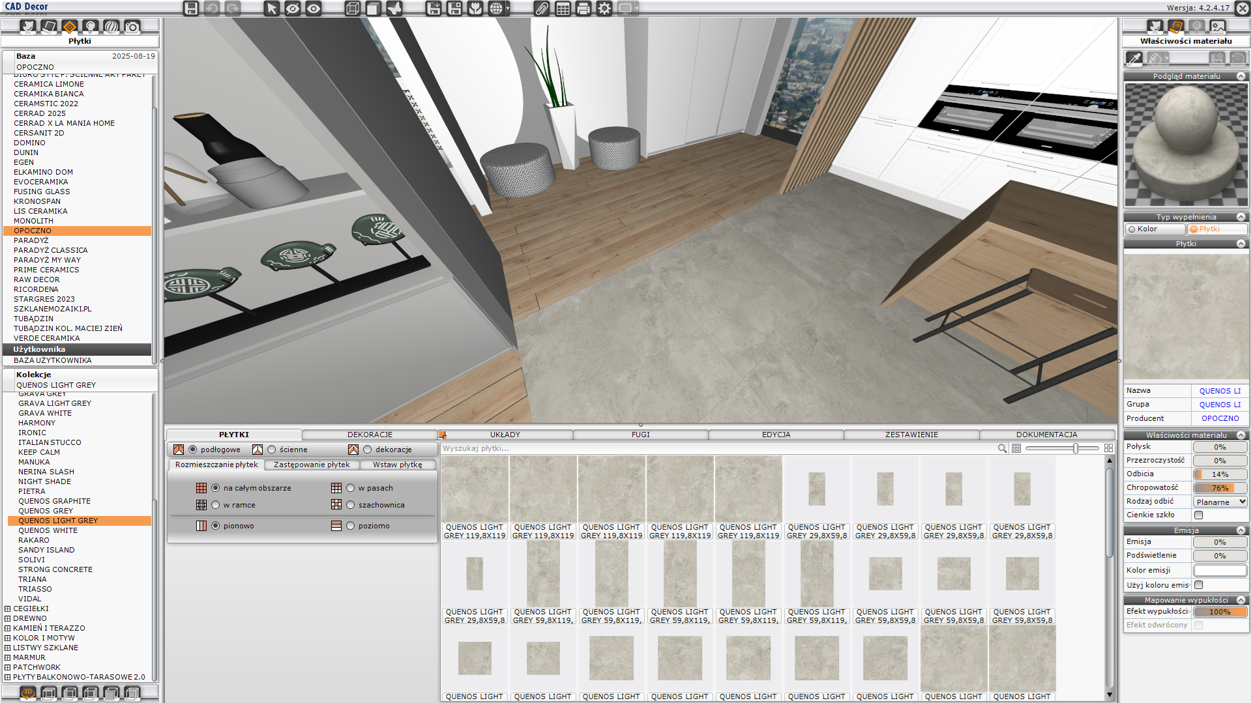1251x703 pixels.
Task: Click the 'Wyszukaj płytki' search field
Action: (717, 448)
